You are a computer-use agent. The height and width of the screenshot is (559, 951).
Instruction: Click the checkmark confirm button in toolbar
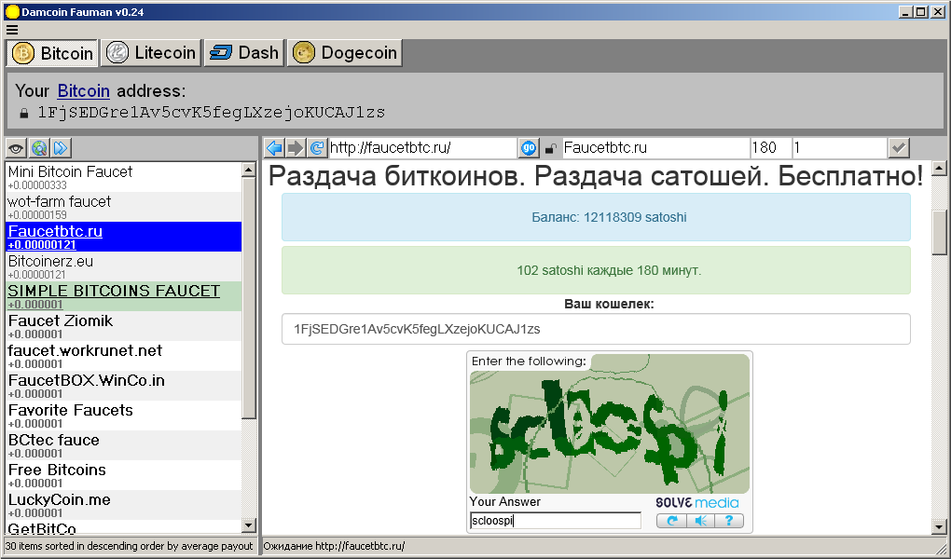[x=899, y=147]
